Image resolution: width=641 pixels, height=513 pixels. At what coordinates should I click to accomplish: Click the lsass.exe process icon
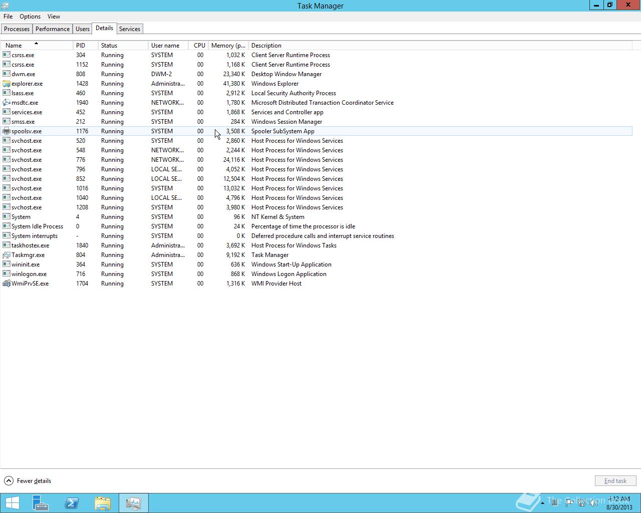tap(7, 93)
